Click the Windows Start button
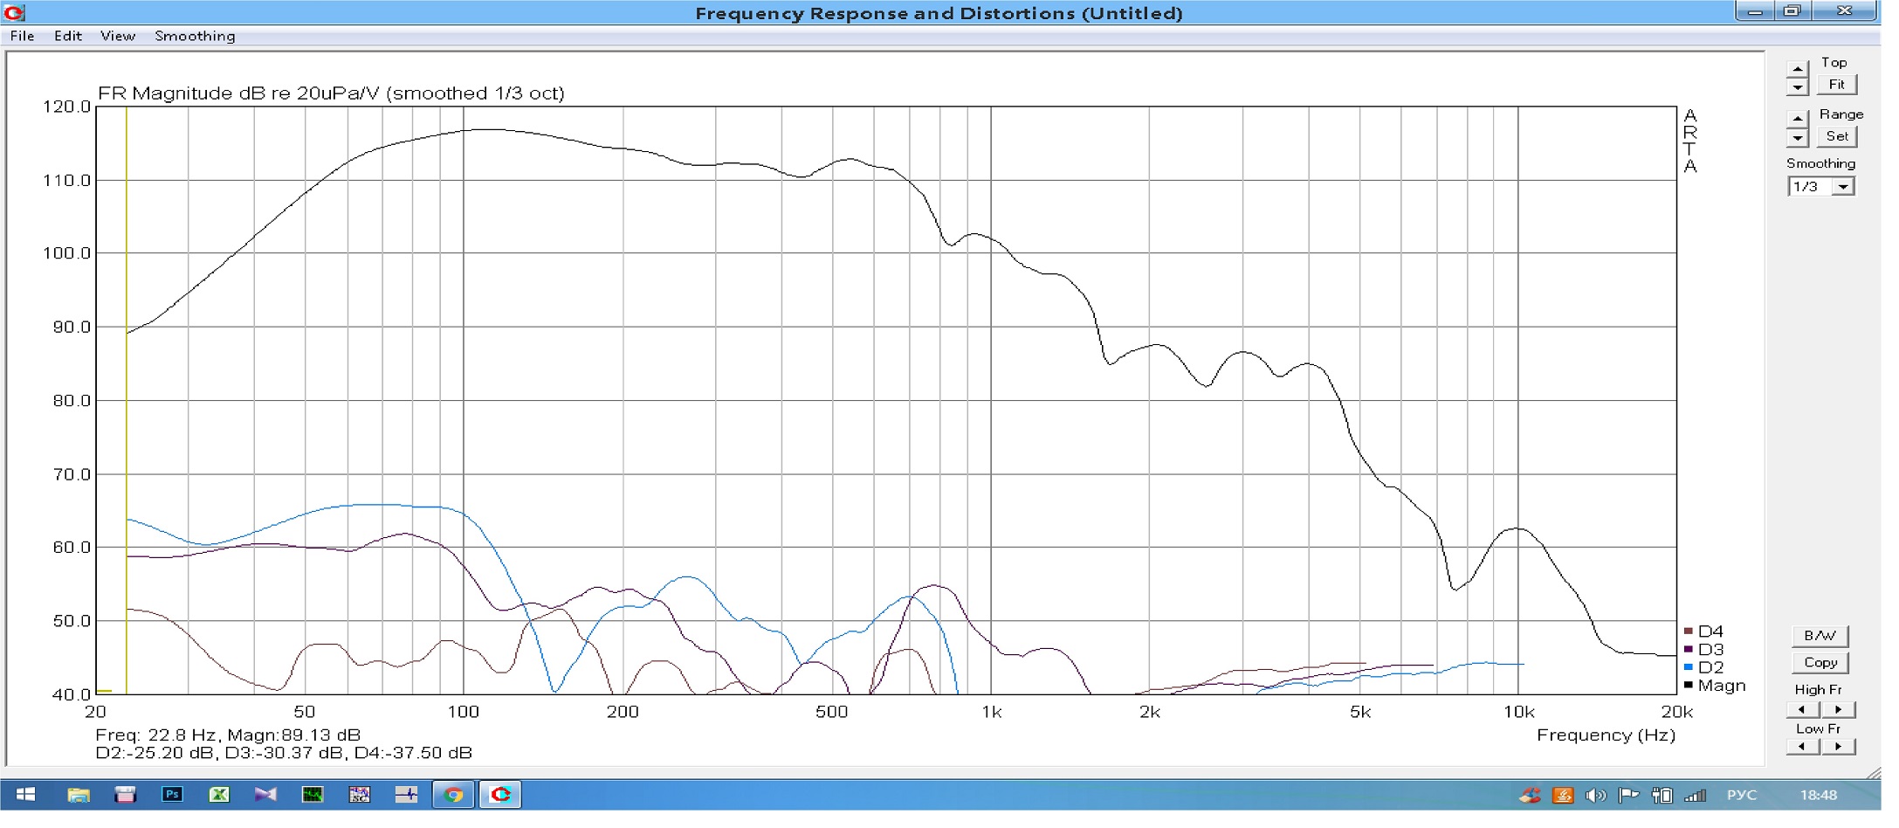Viewport: 1899px width, 828px height. 25,794
